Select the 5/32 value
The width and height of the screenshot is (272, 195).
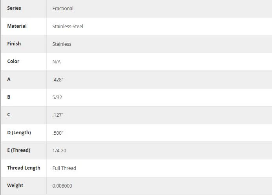[57, 97]
